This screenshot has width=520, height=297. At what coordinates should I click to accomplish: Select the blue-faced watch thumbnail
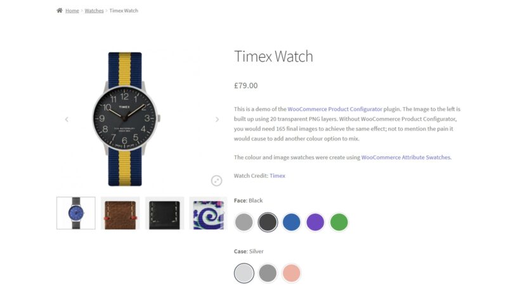76,213
